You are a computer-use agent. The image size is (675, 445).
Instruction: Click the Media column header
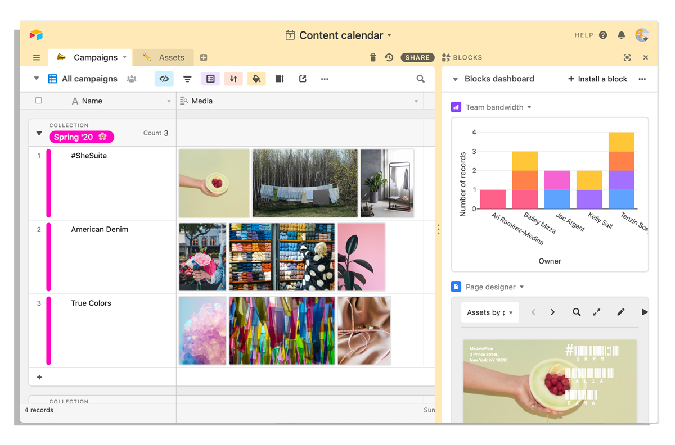click(299, 101)
